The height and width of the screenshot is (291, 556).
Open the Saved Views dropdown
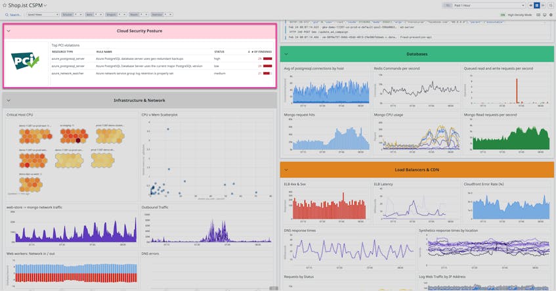(x=42, y=14)
